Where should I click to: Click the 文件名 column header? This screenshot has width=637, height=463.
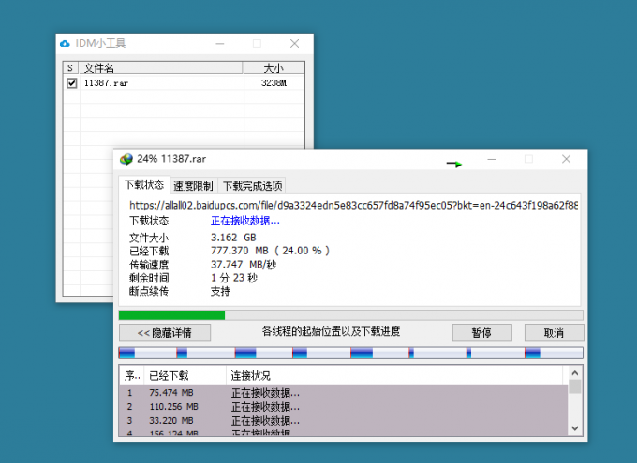[160, 67]
